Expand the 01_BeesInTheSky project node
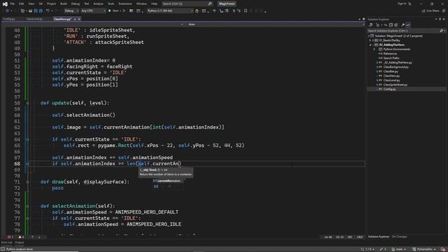The height and width of the screenshot is (252, 448). (370, 41)
